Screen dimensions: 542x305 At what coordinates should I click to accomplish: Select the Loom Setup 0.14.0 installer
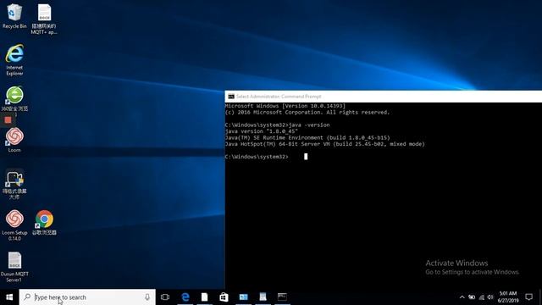[x=14, y=225]
